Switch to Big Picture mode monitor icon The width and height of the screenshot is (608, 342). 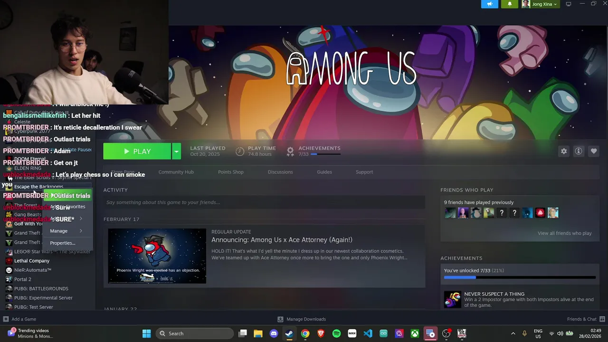(x=568, y=4)
